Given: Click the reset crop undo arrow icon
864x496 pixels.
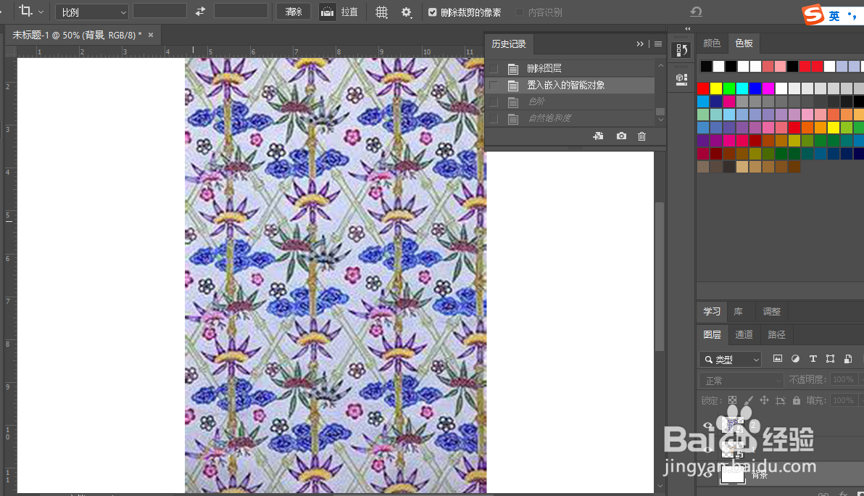Looking at the screenshot, I should pyautogui.click(x=697, y=12).
